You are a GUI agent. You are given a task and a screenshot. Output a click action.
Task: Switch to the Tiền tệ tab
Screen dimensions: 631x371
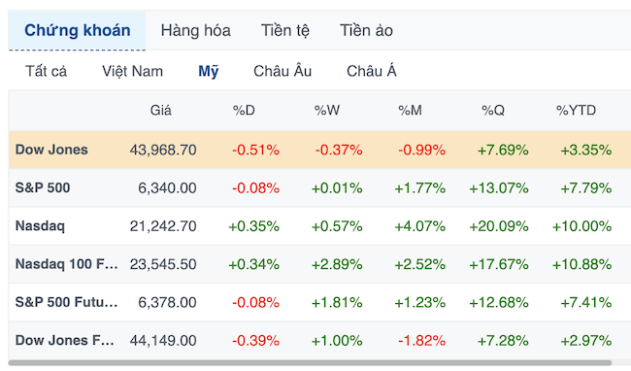[285, 30]
